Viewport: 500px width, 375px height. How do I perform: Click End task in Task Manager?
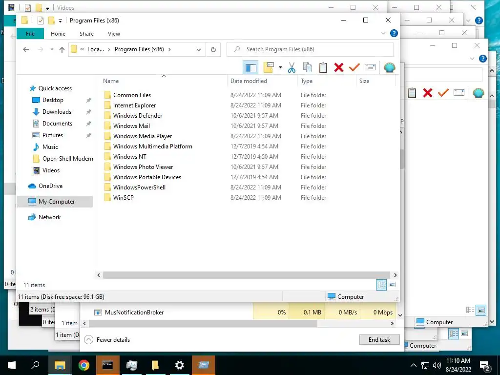coord(379,340)
